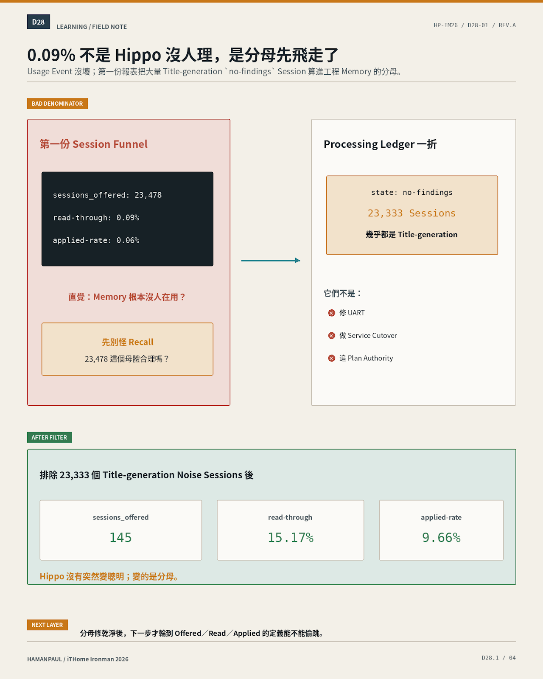Click the 追 Plan Authority list item text
This screenshot has height=679, width=543.
(x=366, y=358)
